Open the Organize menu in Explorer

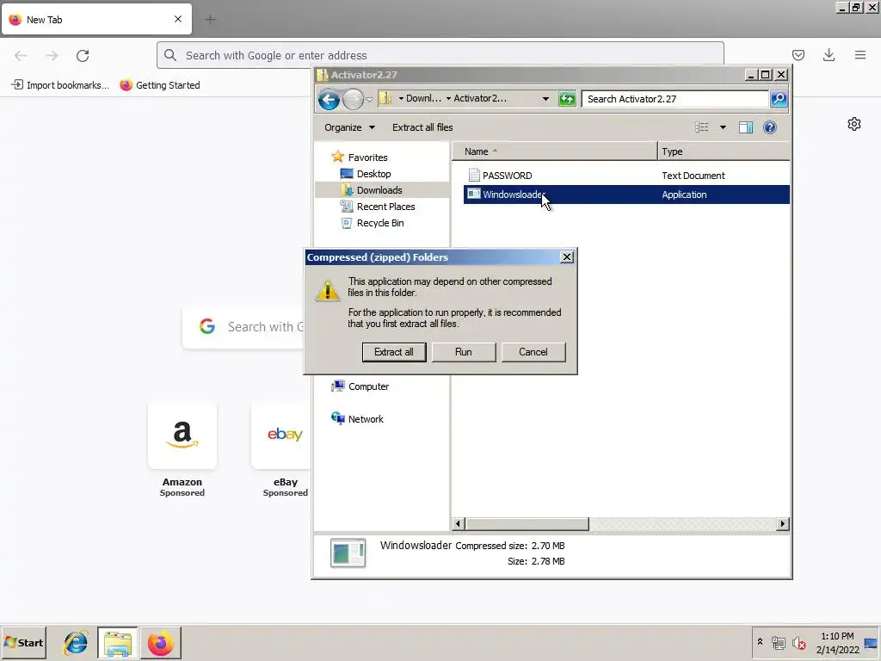pyautogui.click(x=349, y=127)
